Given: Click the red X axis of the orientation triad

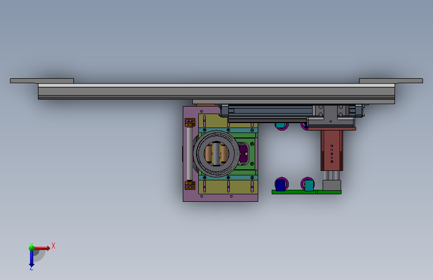Looking at the screenshot, I should 42,248.
